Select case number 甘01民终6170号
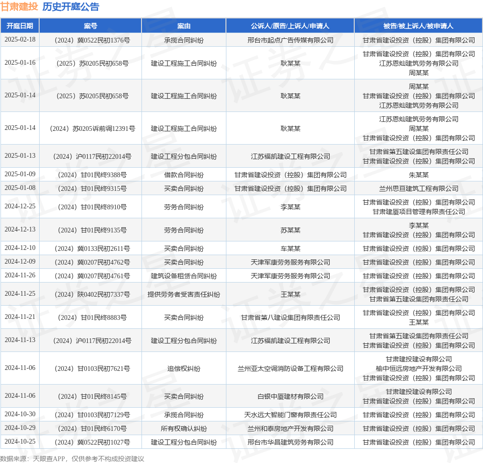483x463 pixels. click(x=92, y=429)
